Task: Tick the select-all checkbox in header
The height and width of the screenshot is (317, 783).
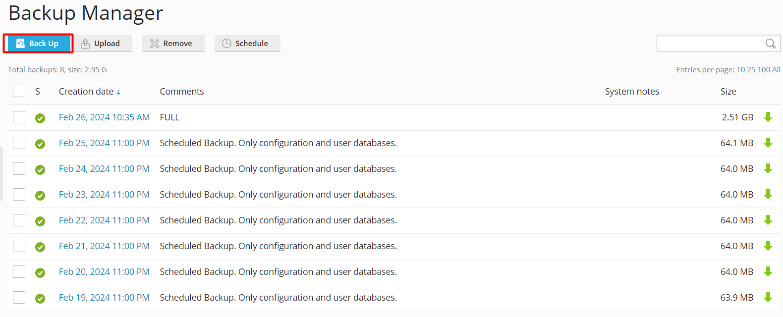Action: pyautogui.click(x=19, y=91)
